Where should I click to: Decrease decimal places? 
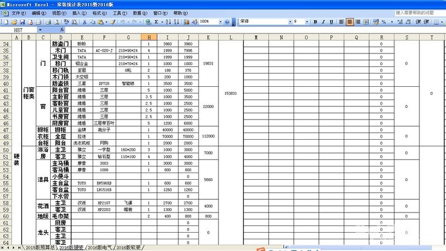pyautogui.click(x=408, y=22)
